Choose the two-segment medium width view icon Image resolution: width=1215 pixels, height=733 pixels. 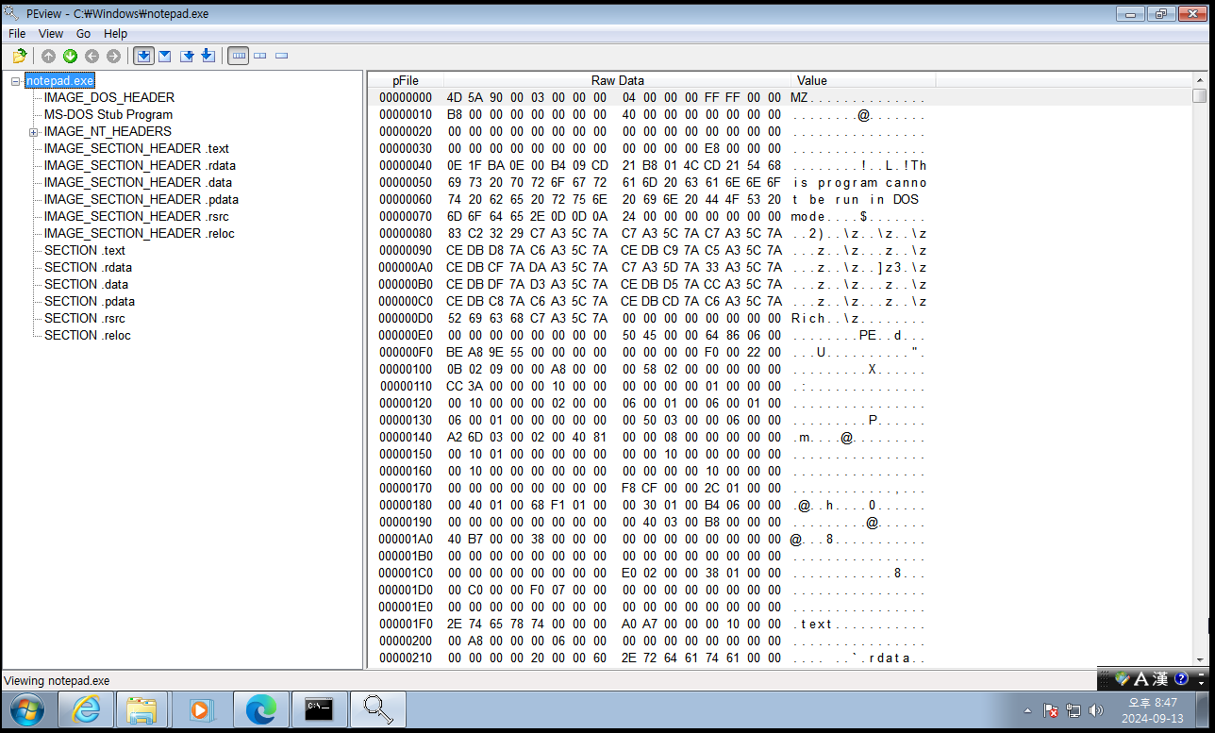260,56
